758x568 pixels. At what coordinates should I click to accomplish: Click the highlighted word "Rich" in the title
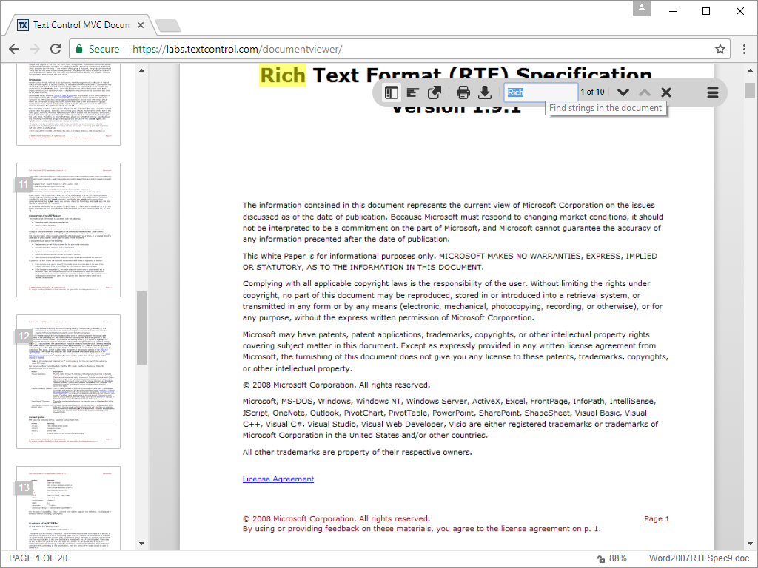(x=282, y=75)
